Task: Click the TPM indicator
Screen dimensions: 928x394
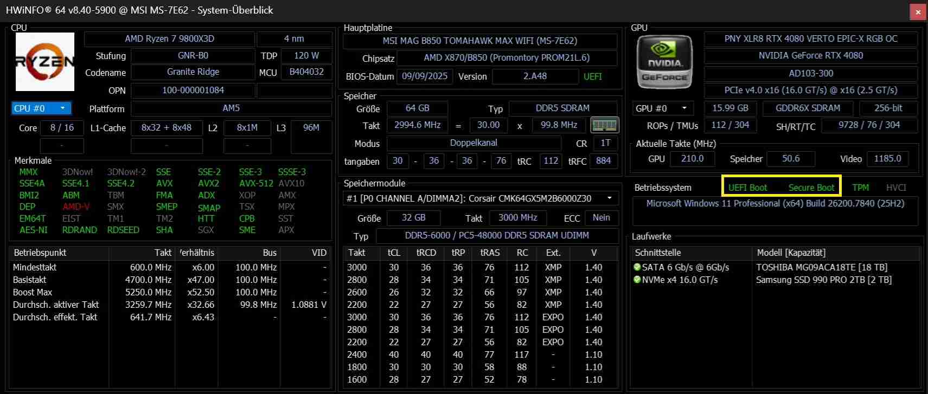Action: point(861,188)
